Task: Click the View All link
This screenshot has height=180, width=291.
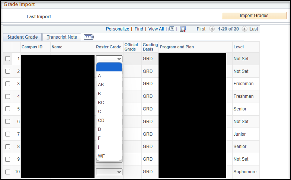Action: tap(156, 29)
